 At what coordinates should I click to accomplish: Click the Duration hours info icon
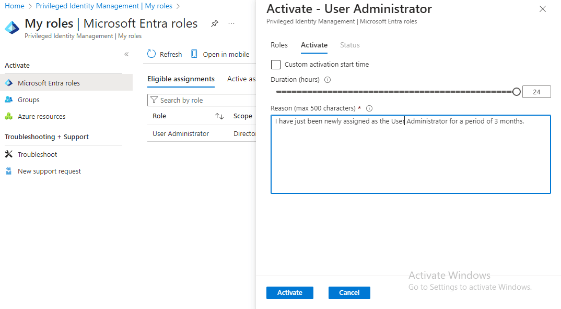pyautogui.click(x=328, y=80)
